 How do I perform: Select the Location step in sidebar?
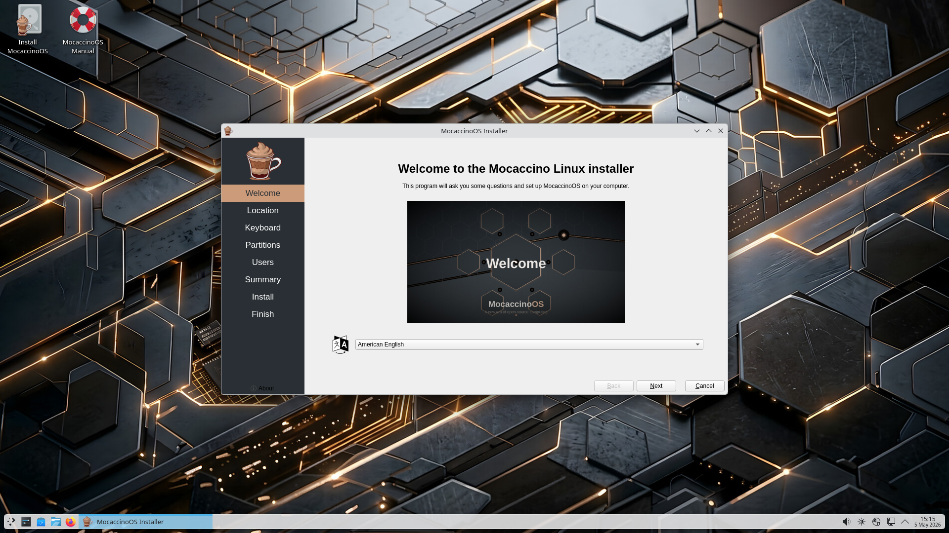[x=263, y=211]
